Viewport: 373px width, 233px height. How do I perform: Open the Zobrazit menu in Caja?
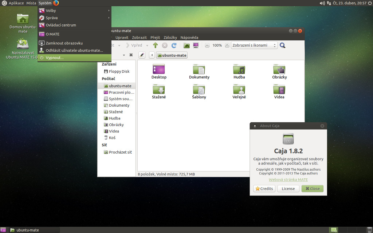point(140,37)
